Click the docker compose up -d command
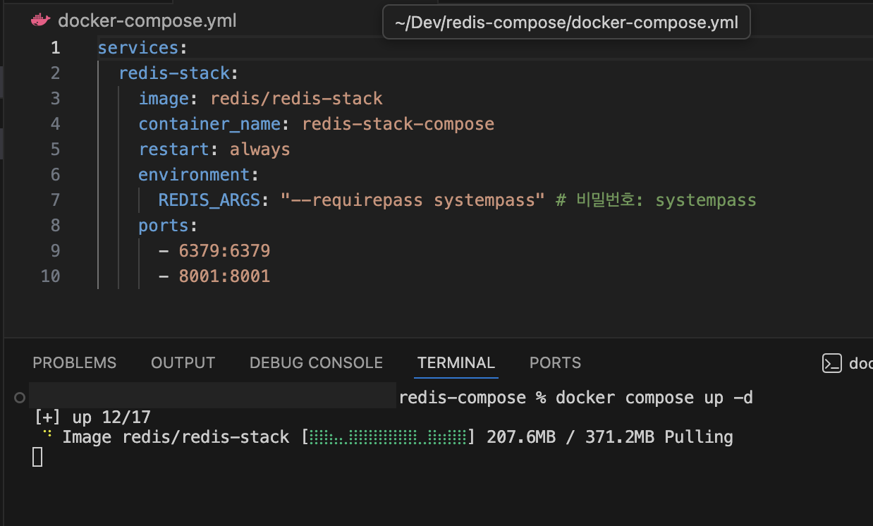This screenshot has height=526, width=873. [x=654, y=398]
